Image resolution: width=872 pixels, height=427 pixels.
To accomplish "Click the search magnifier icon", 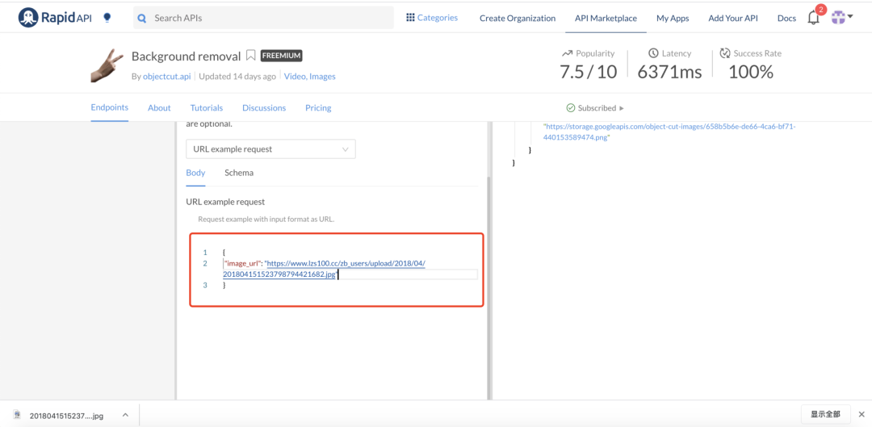I will tap(142, 19).
